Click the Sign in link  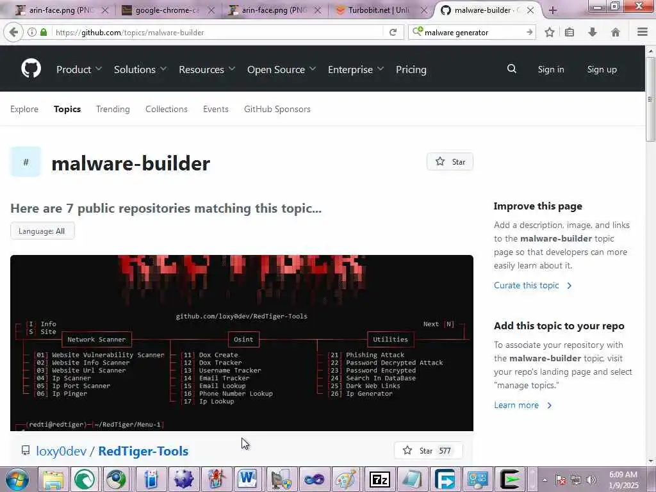[550, 69]
